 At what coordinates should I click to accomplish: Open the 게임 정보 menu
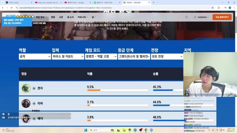(41, 17)
